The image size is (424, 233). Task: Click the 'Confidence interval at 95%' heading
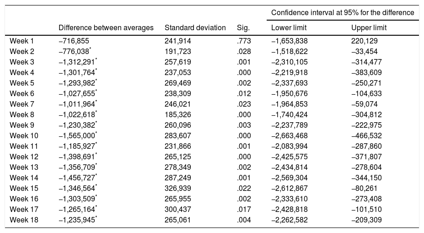(x=343, y=12)
